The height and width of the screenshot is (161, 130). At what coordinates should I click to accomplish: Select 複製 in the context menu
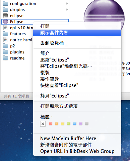77,73
